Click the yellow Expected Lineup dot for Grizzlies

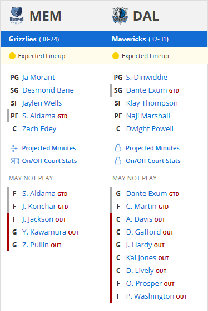point(12,56)
